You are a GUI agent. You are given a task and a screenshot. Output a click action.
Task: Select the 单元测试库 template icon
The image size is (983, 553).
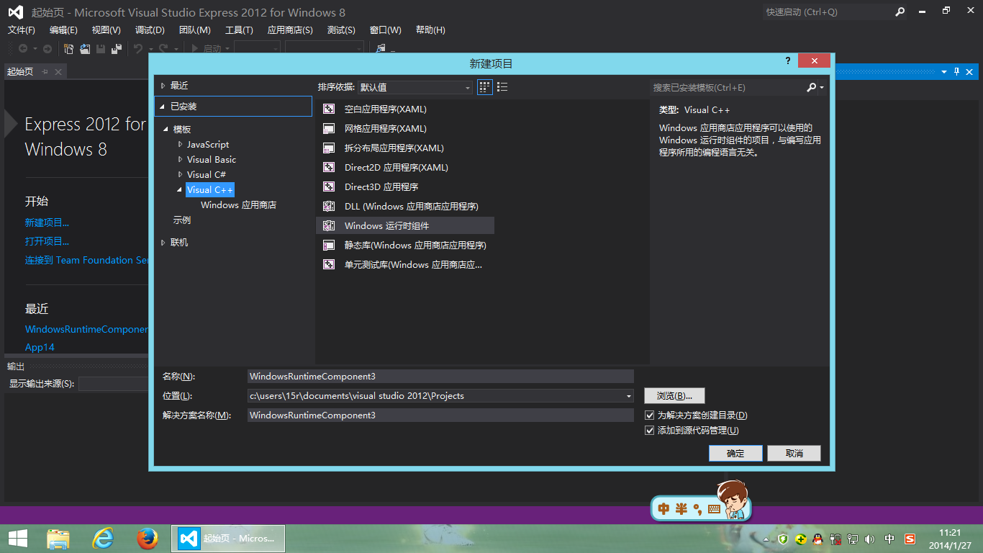[x=329, y=264]
